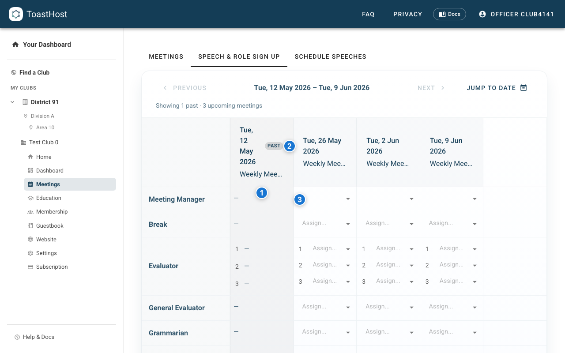
Task: Click the Tue, 12 May 2026 column header
Action: pos(262,152)
